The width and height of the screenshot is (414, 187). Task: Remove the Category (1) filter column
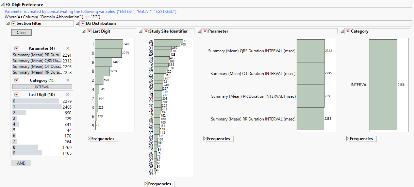pos(68,80)
